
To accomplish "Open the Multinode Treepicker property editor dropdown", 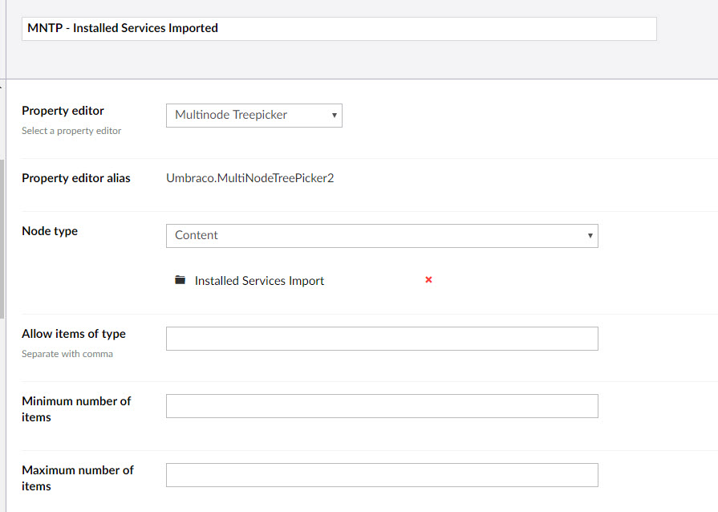I will (x=254, y=116).
